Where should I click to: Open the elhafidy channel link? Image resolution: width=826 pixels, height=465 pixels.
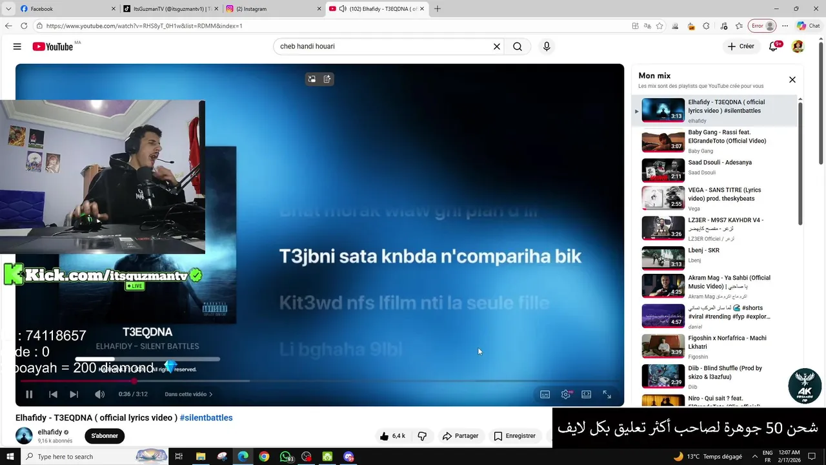click(x=50, y=432)
